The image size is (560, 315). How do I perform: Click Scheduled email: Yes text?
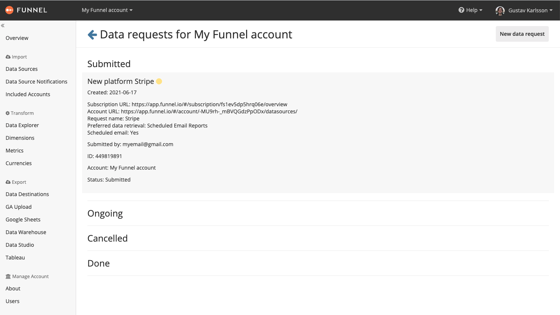pyautogui.click(x=113, y=133)
